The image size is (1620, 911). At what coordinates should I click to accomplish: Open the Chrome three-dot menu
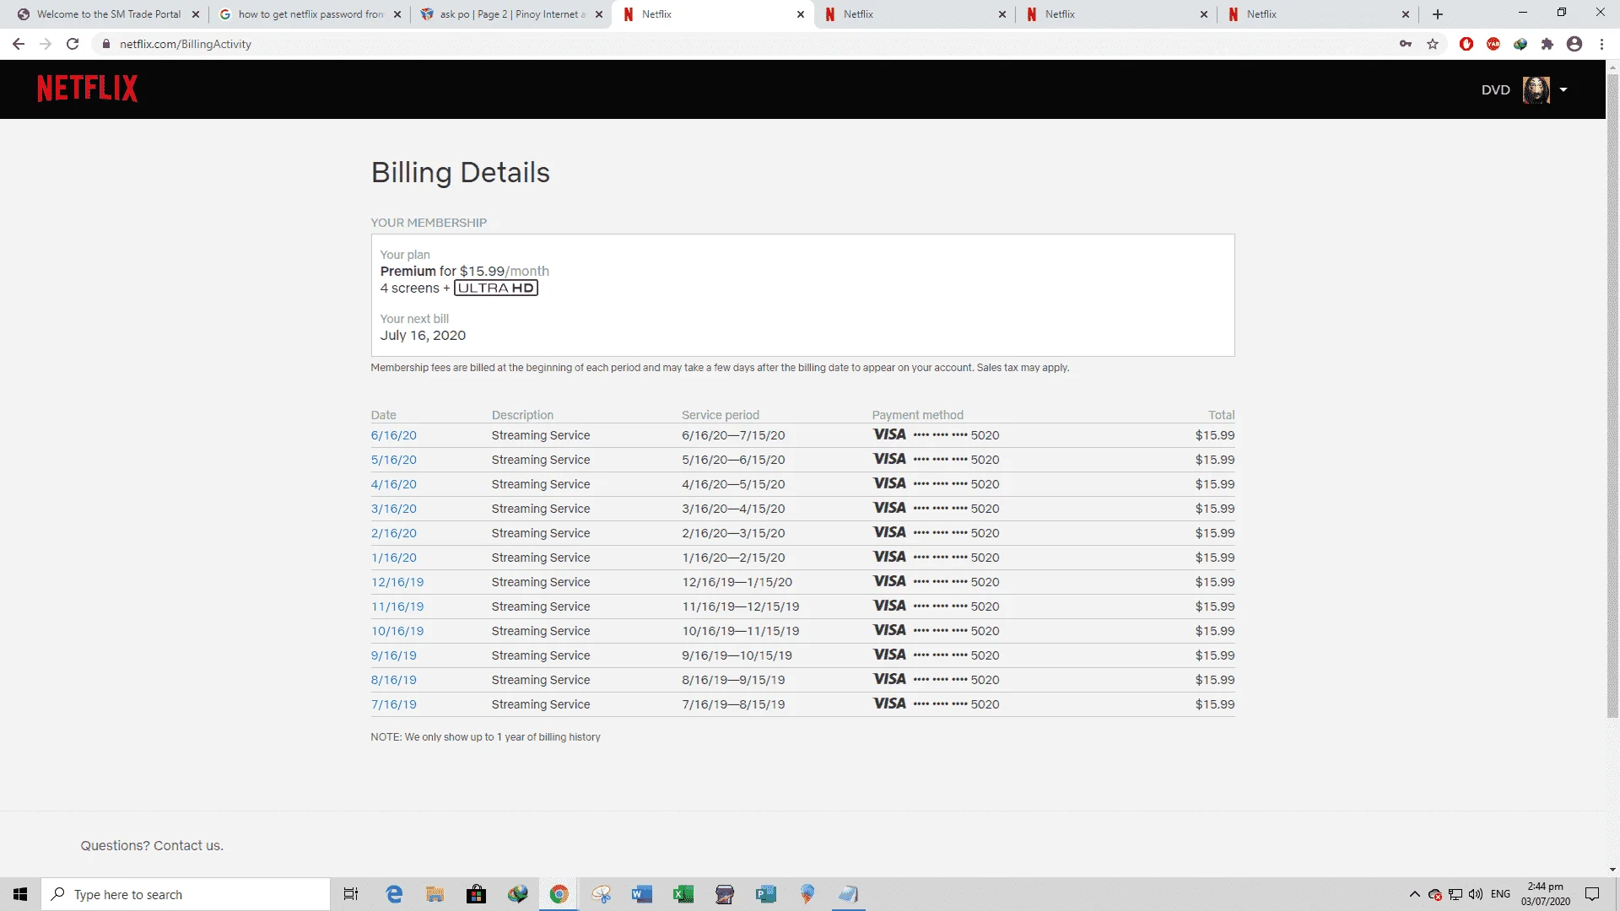pyautogui.click(x=1601, y=44)
